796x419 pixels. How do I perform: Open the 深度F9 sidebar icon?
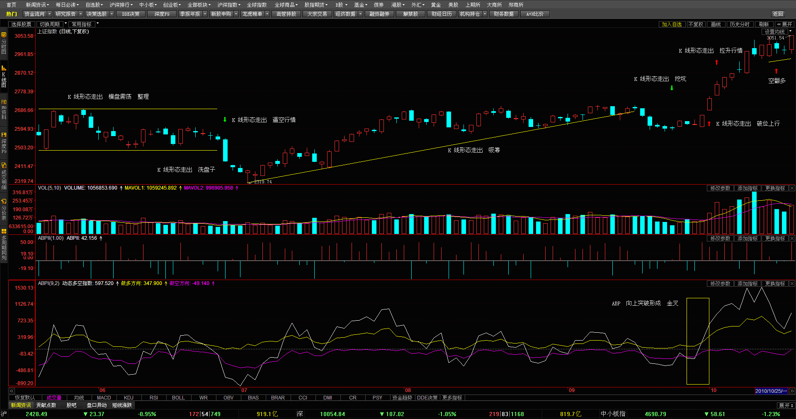coord(4,143)
